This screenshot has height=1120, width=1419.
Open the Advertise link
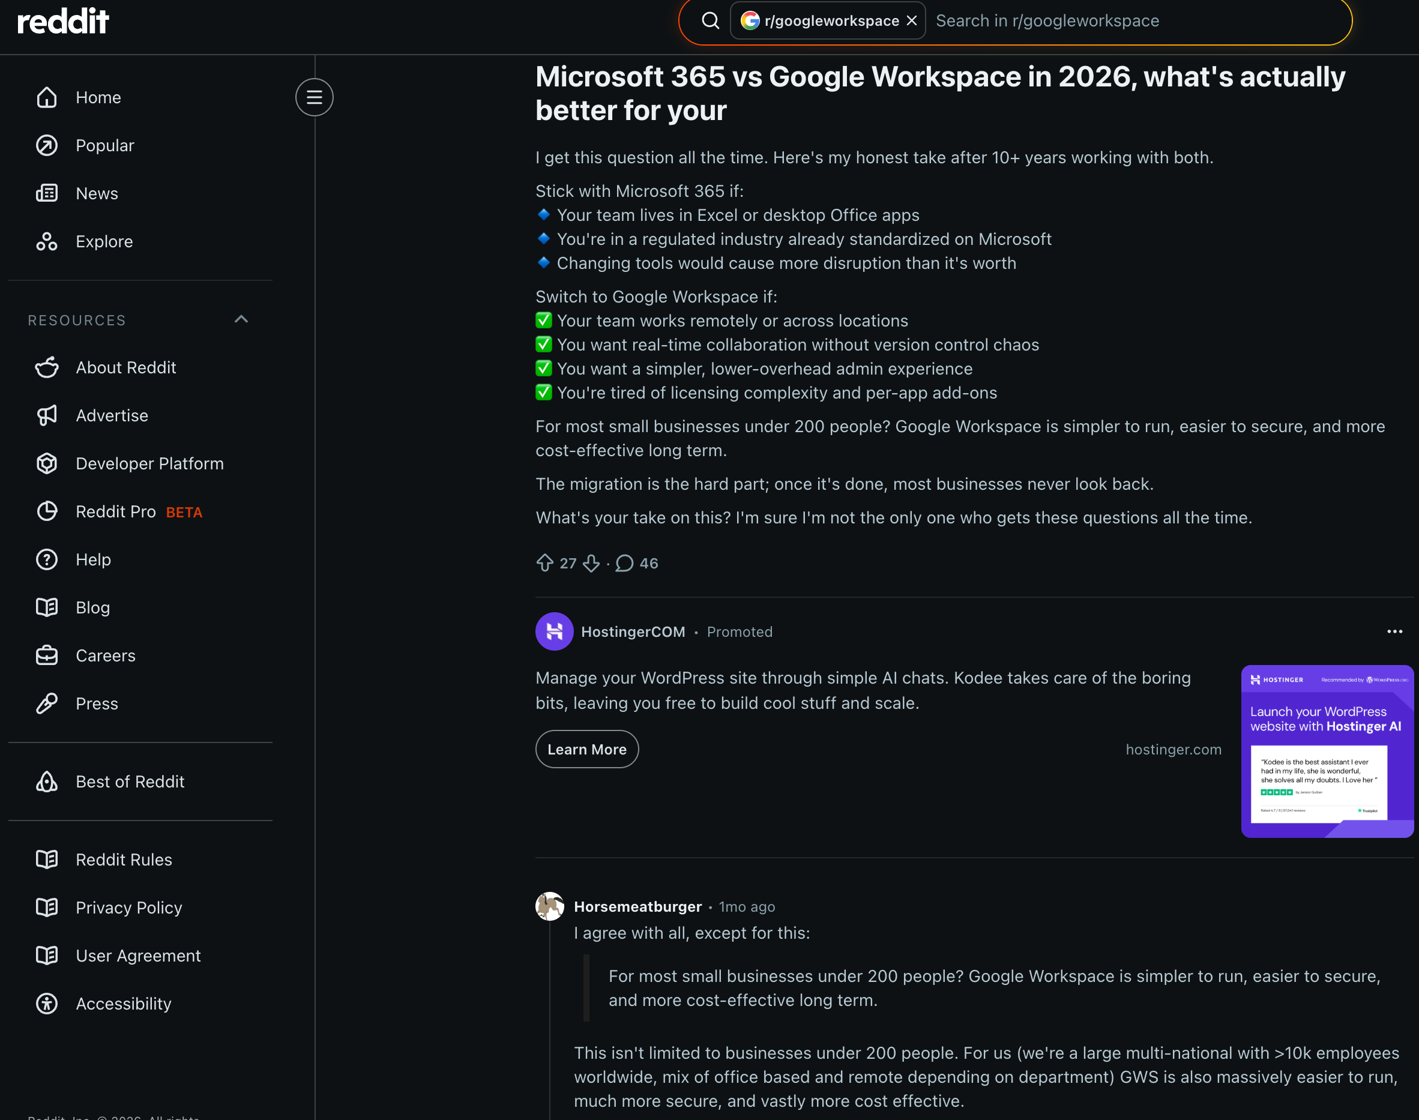112,415
